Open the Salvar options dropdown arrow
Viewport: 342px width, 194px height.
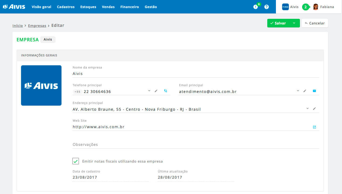pyautogui.click(x=294, y=23)
